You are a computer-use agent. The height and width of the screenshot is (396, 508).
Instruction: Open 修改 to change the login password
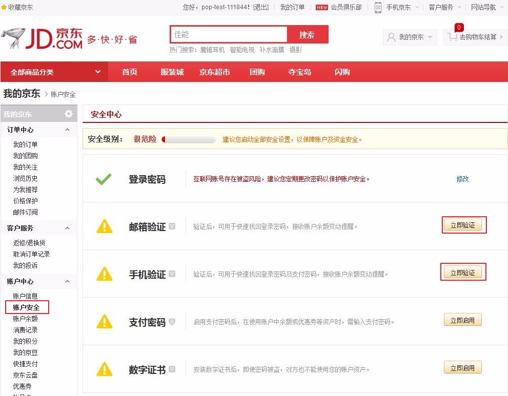point(462,179)
